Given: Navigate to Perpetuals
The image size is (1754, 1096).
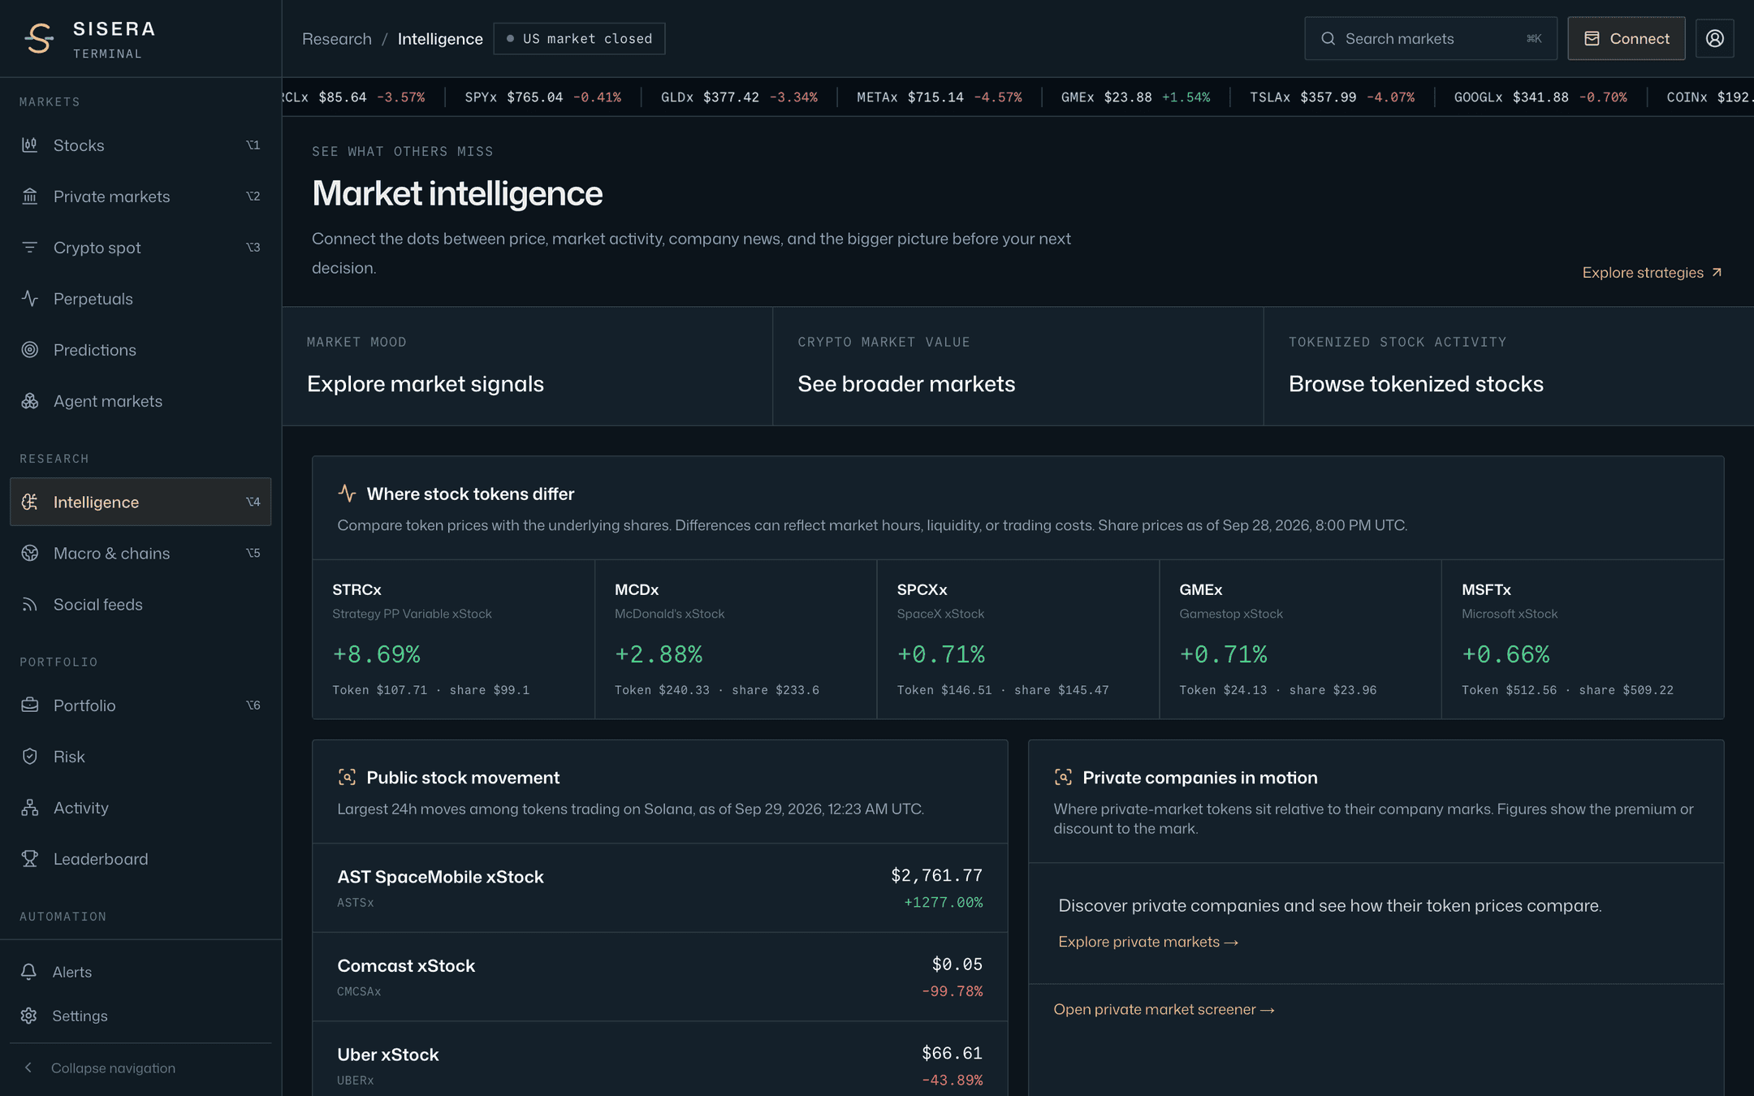Looking at the screenshot, I should [x=140, y=299].
